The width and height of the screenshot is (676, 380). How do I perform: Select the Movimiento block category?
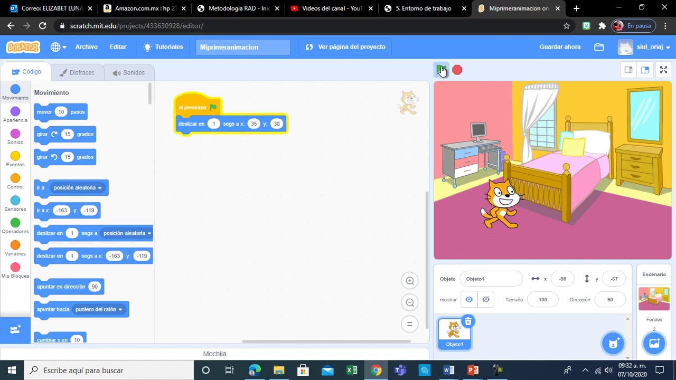coord(15,92)
